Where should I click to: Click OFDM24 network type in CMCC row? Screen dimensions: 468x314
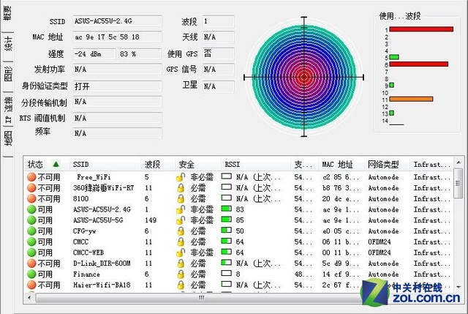click(379, 242)
